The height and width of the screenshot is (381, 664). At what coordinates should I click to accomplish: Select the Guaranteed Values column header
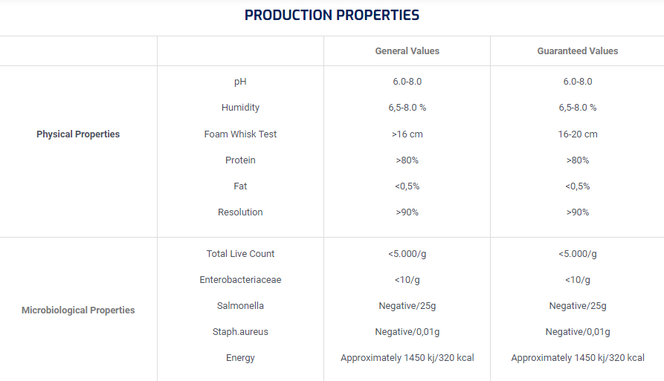pos(578,51)
